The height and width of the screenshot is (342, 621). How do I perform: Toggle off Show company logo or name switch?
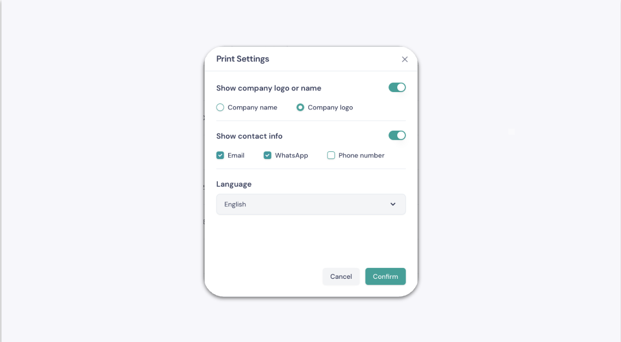[397, 87]
